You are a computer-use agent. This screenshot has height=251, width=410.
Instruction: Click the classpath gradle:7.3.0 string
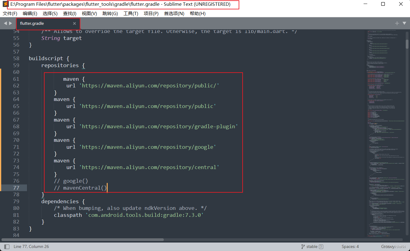(144, 215)
